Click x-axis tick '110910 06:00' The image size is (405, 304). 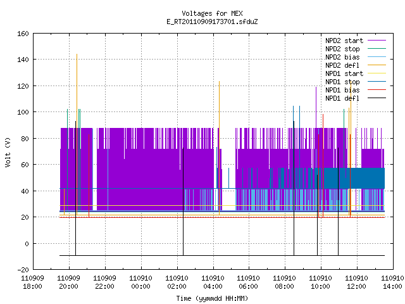pyautogui.click(x=249, y=282)
